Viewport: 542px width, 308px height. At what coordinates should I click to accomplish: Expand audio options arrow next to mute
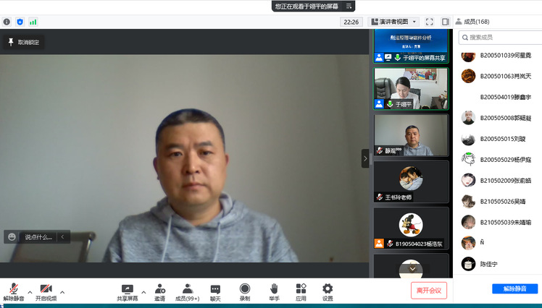point(30,292)
